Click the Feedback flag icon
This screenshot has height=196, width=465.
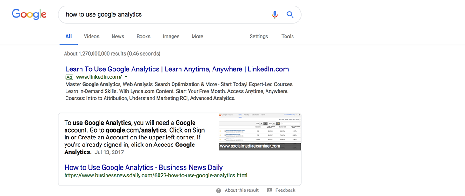[269, 190]
